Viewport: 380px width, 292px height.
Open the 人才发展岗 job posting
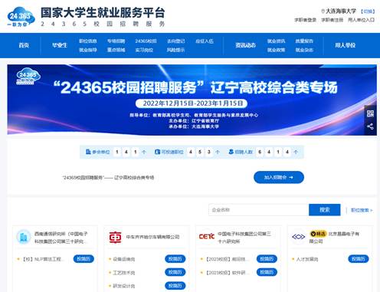307,259
